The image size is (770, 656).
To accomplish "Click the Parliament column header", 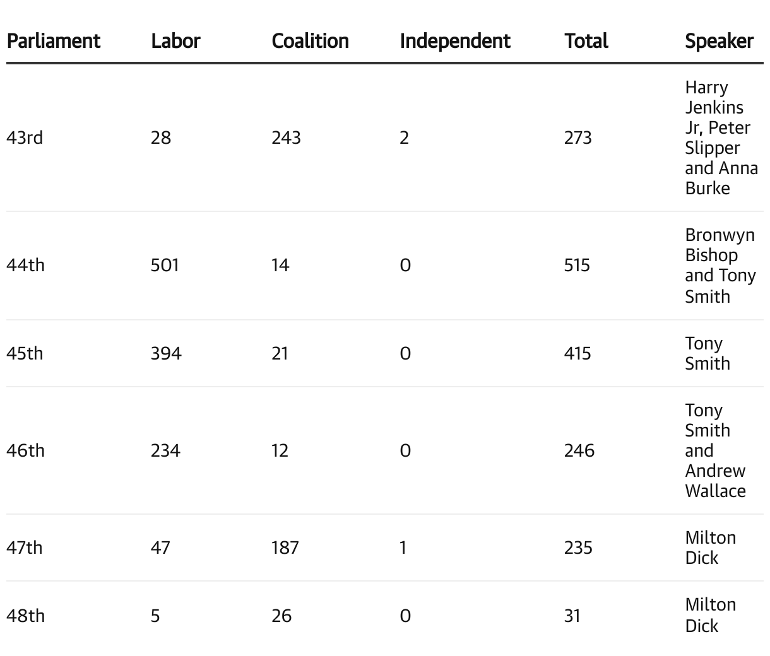I will (53, 41).
